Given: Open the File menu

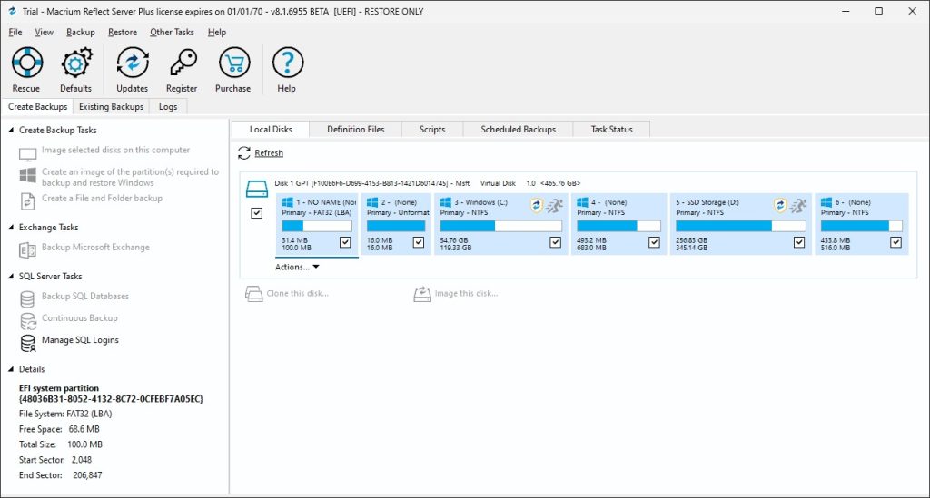Looking at the screenshot, I should 15,32.
